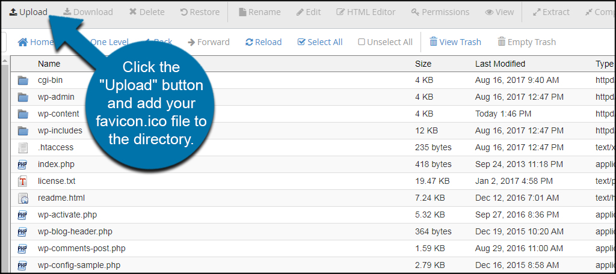
Task: Click the View toolbar button
Action: [499, 12]
